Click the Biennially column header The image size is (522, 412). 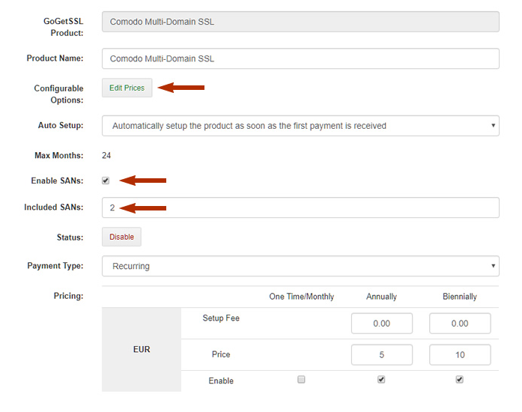tap(460, 297)
